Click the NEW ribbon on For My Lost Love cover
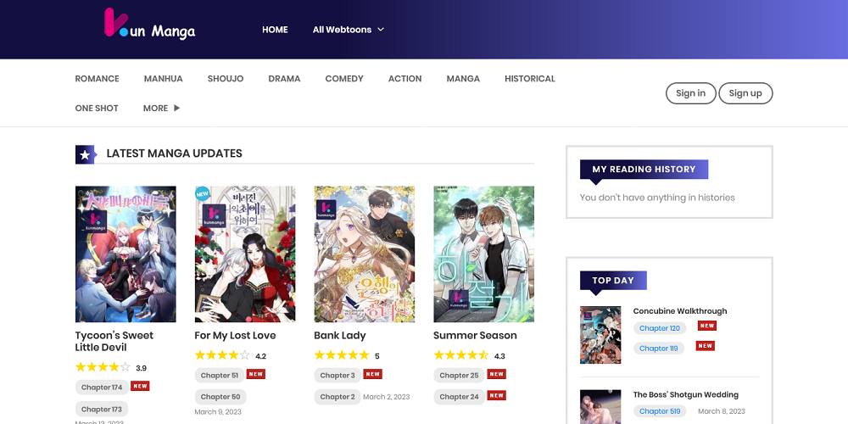 click(x=203, y=193)
